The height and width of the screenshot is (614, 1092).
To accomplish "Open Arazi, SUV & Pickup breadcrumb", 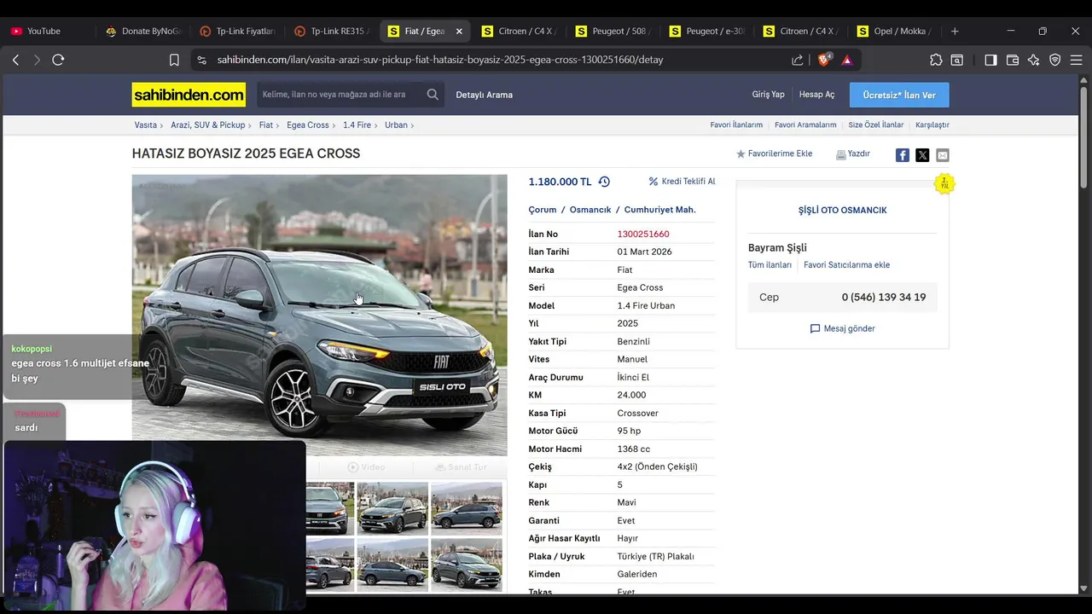I will [x=207, y=125].
